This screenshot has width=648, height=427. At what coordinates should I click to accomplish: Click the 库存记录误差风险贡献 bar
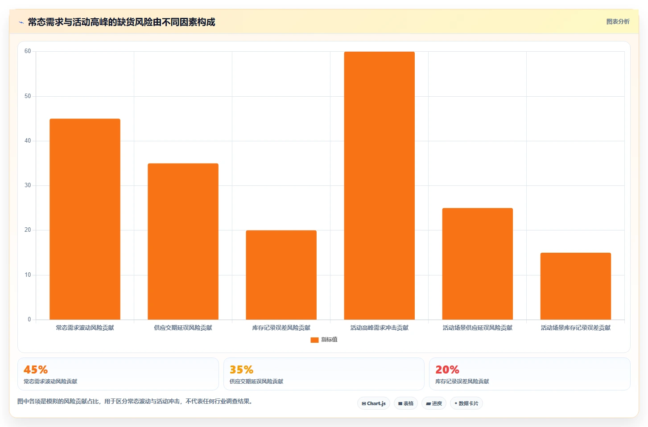pos(281,275)
